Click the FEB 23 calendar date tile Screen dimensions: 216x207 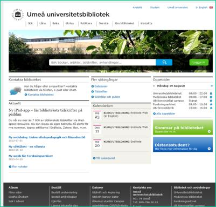[97, 115]
